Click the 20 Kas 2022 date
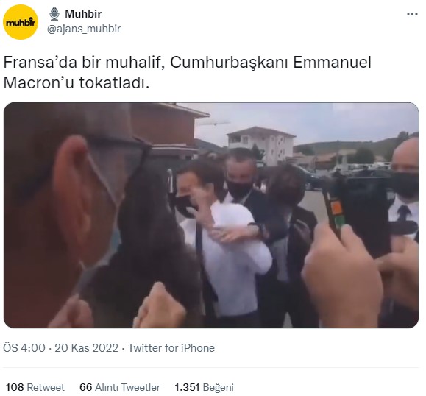 (86, 348)
